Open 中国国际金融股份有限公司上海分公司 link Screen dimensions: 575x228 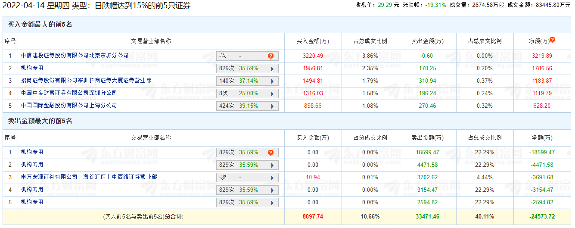click(69, 106)
